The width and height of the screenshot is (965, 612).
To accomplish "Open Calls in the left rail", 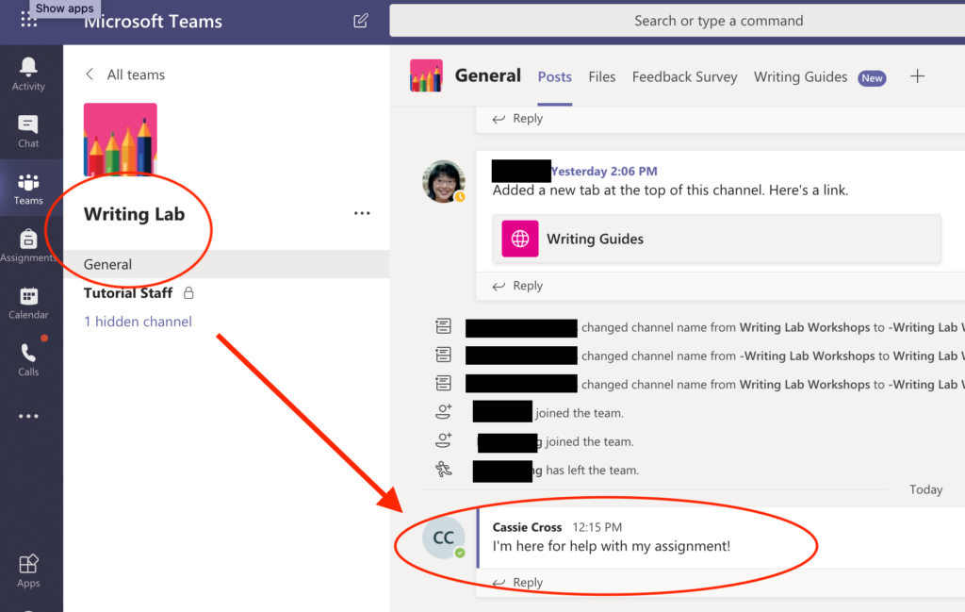I will point(28,360).
